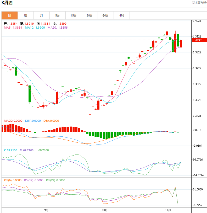Click the 开:1.3854 open price value

pos(11,24)
